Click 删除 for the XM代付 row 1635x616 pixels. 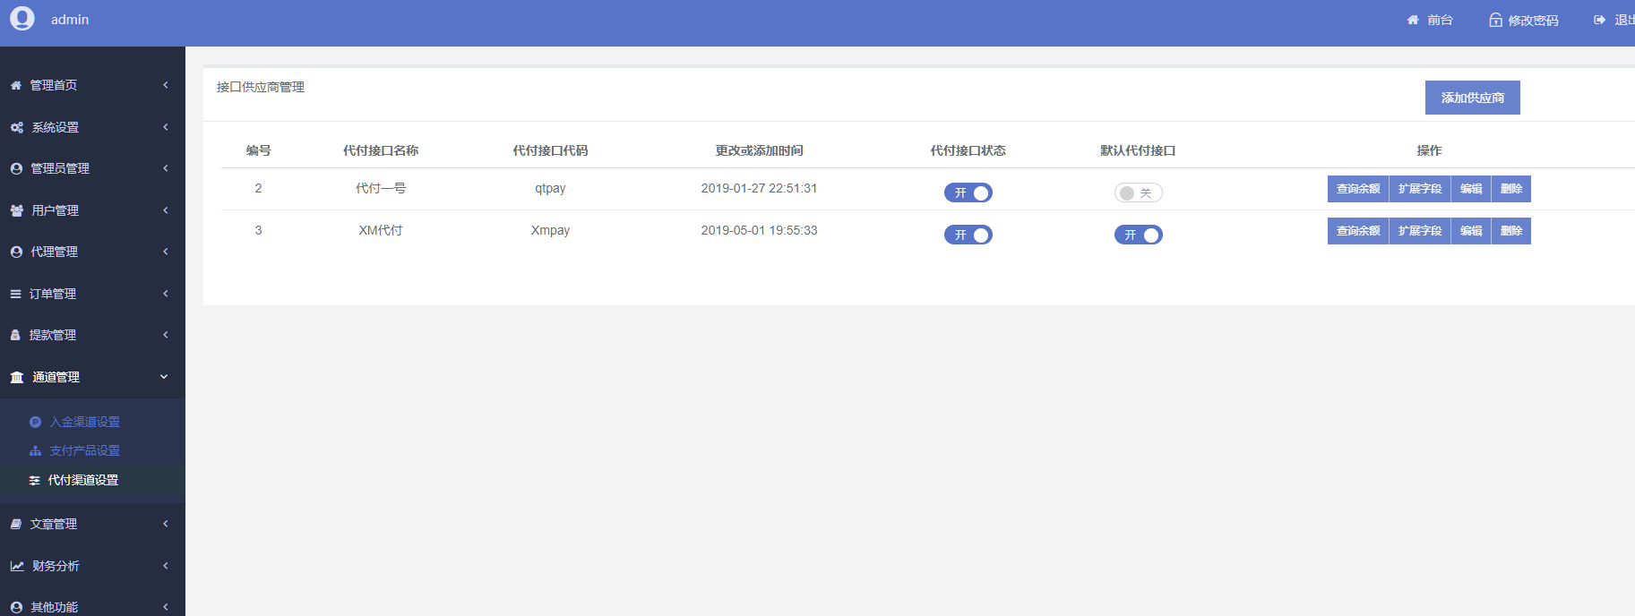tap(1510, 231)
